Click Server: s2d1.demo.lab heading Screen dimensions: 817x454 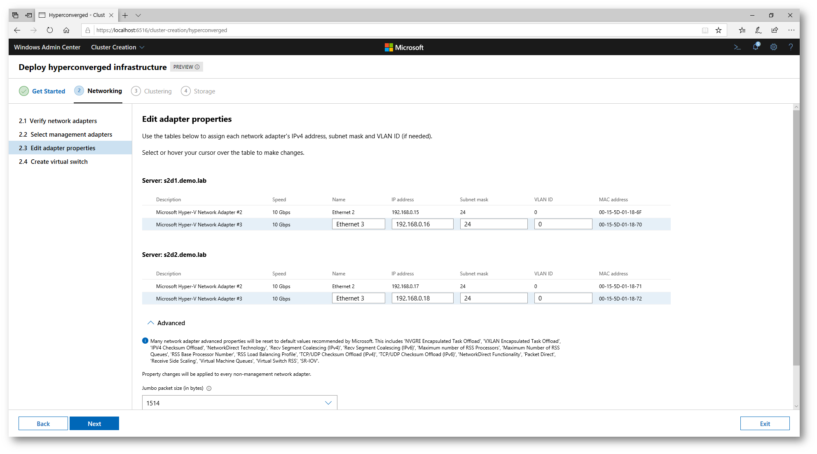[174, 181]
